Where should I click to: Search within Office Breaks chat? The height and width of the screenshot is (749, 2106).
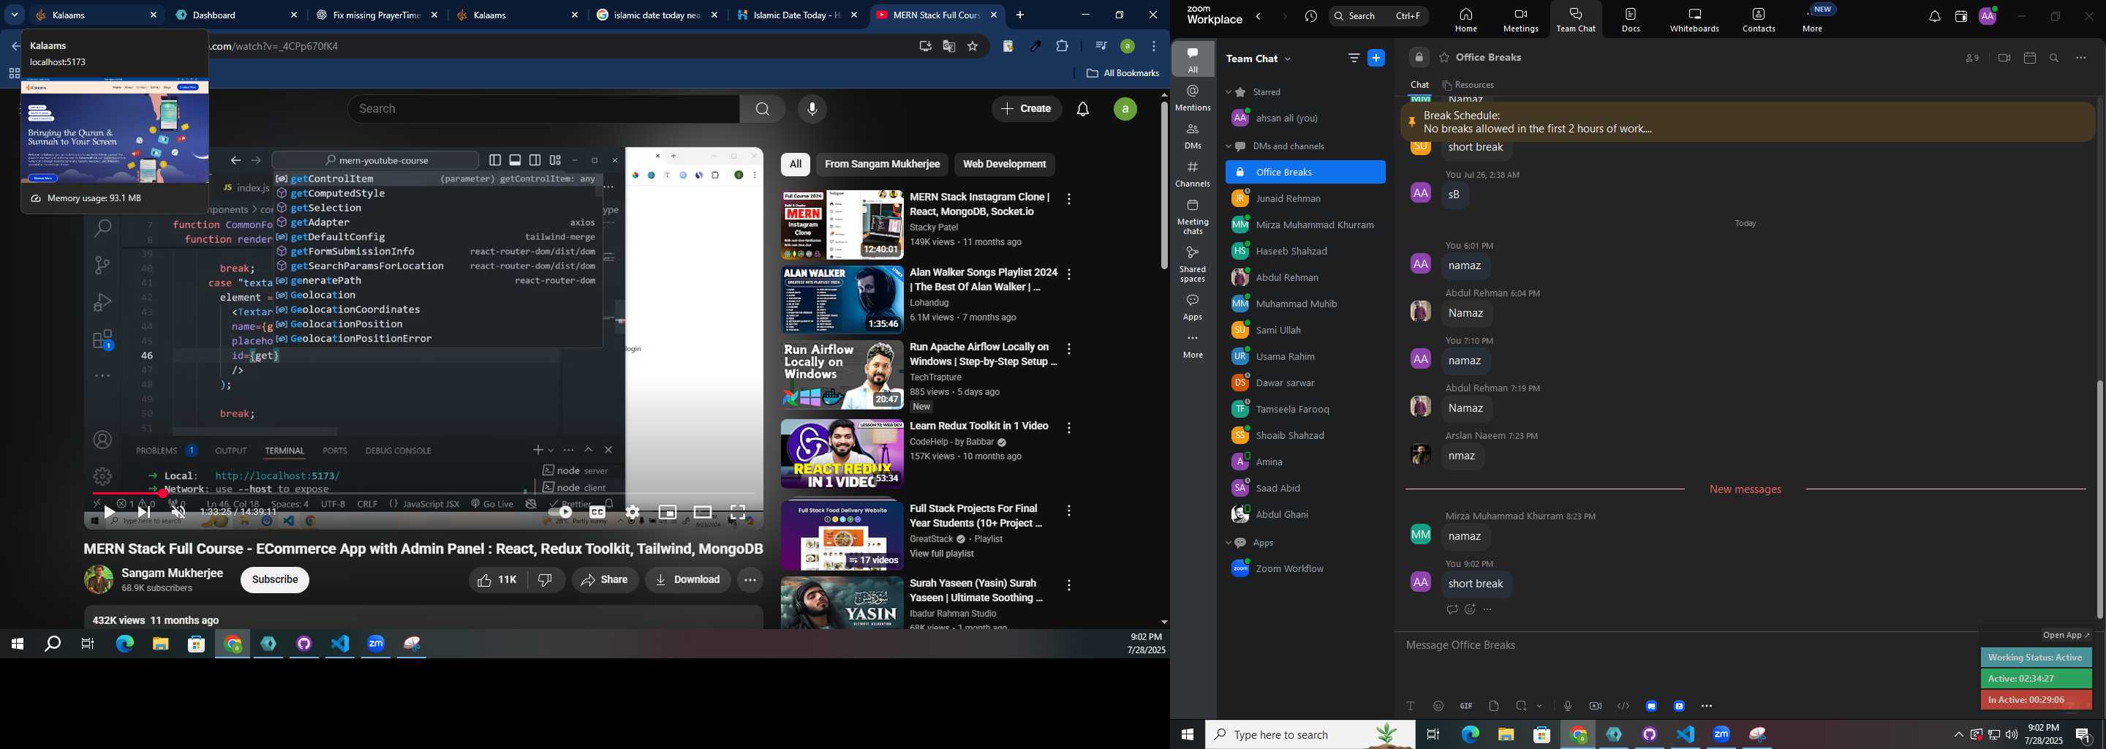click(2055, 58)
